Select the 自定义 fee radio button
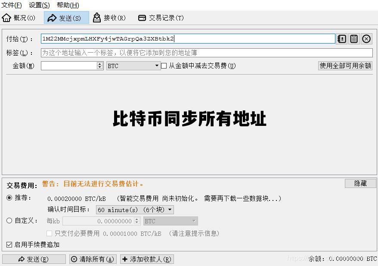Image resolution: width=378 pixels, height=266 pixels. coord(9,220)
